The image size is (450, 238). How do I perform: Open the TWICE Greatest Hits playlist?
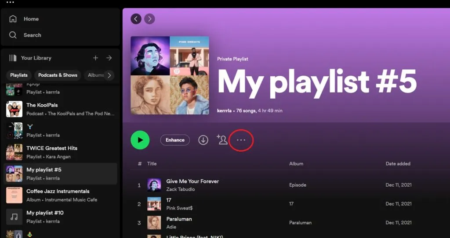click(60, 152)
